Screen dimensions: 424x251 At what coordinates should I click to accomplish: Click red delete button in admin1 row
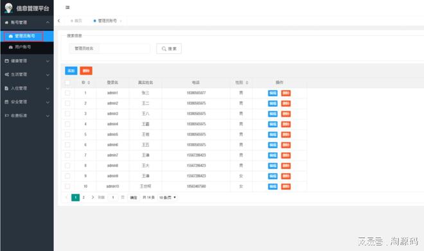click(286, 93)
